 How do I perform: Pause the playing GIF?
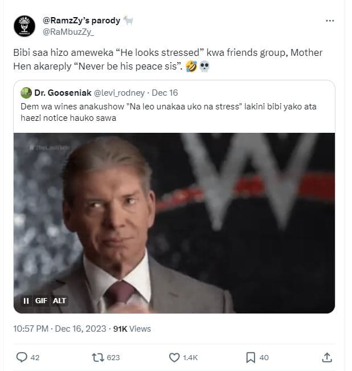point(26,300)
